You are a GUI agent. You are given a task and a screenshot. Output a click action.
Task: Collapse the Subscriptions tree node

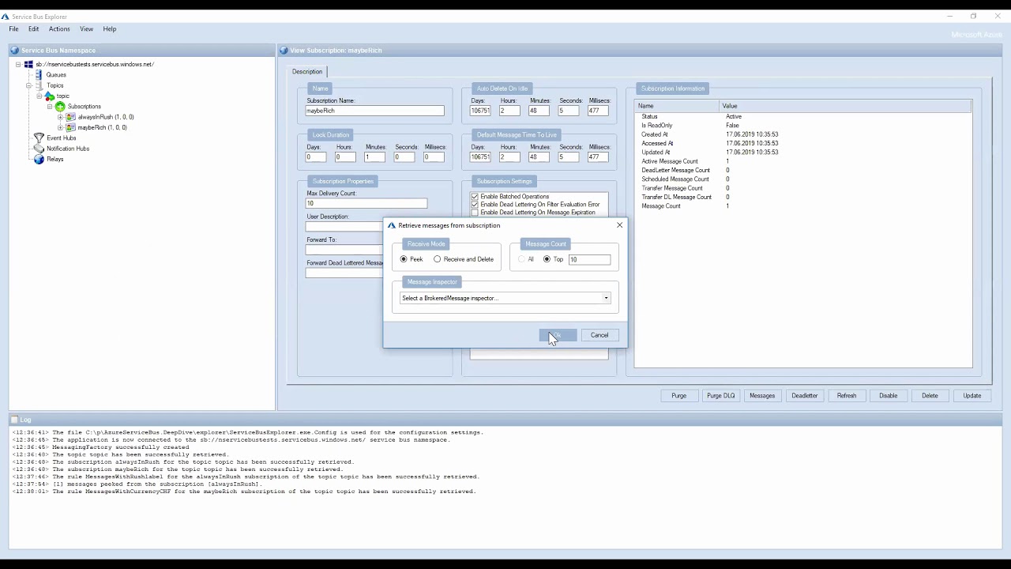(x=50, y=107)
